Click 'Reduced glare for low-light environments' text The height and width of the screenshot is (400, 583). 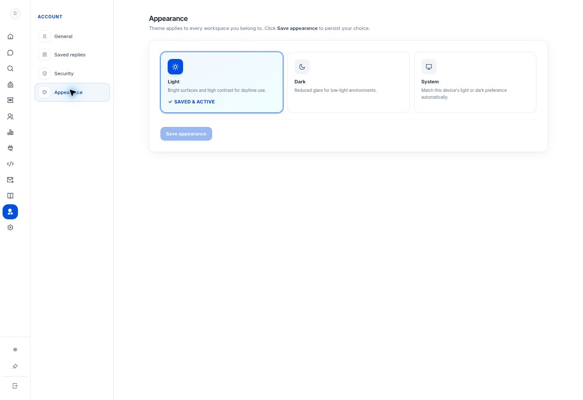pos(335,90)
